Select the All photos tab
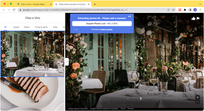This screenshot has width=204, height=111. pyautogui.click(x=5, y=27)
